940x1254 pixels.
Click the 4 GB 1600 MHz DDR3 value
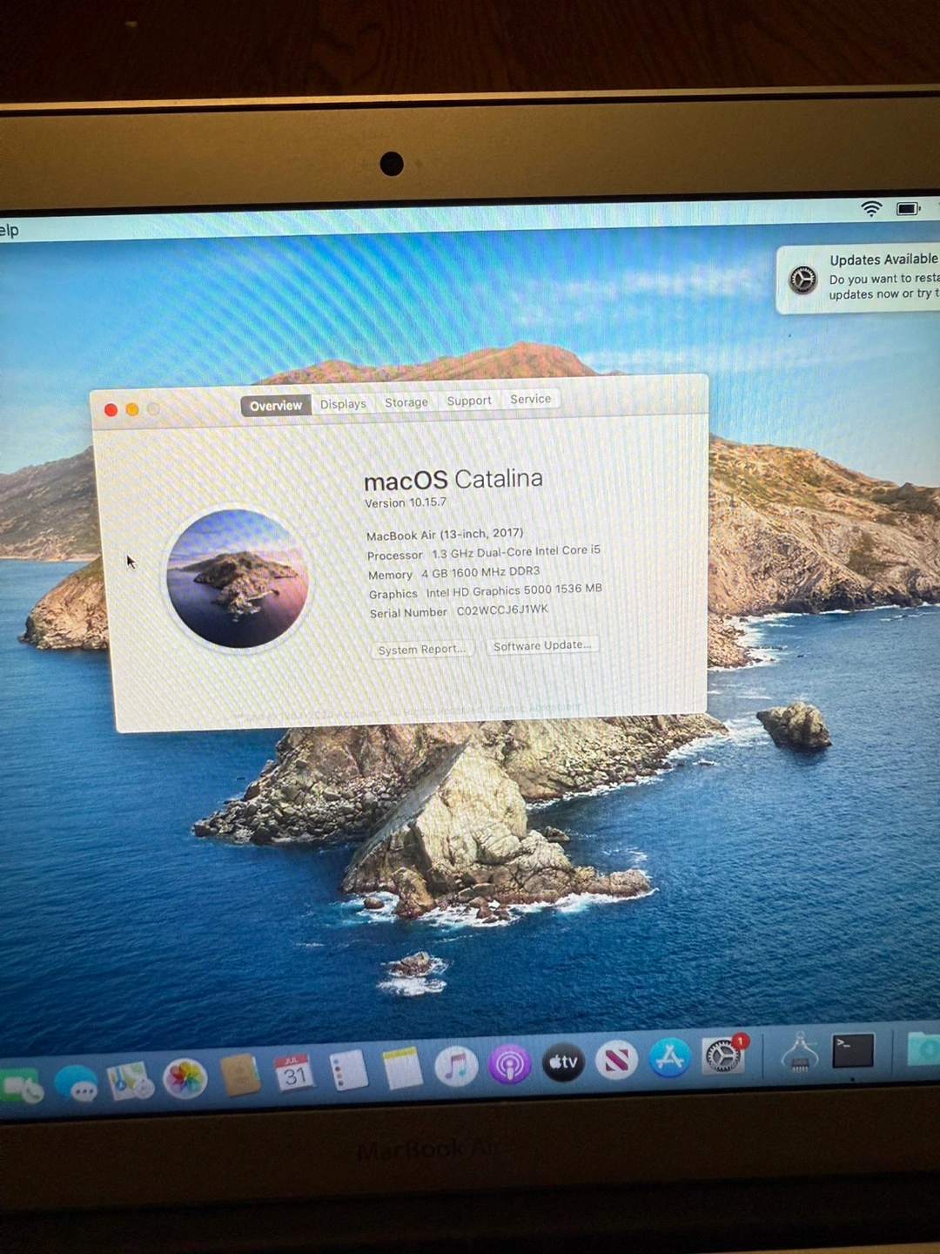click(x=480, y=572)
